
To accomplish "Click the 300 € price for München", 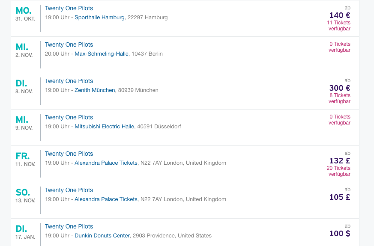I will (339, 88).
